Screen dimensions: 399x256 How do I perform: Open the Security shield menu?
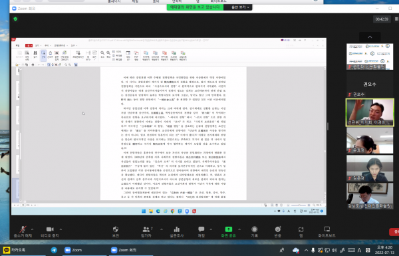116,232
